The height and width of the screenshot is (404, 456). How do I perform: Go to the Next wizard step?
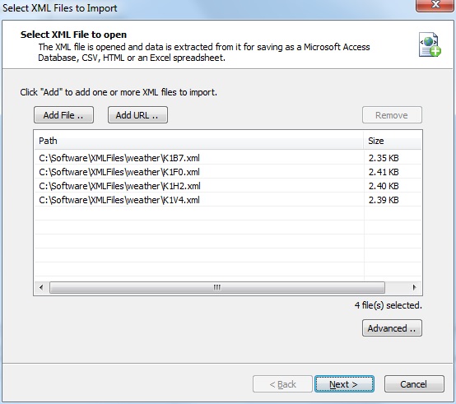pos(344,384)
